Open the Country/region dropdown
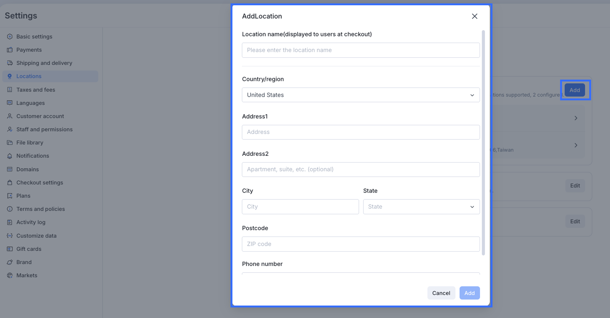This screenshot has height=318, width=610. (x=361, y=95)
